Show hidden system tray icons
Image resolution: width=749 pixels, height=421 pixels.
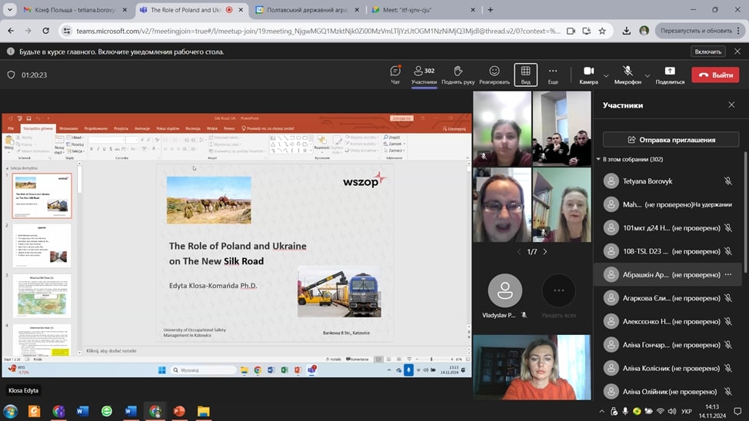click(602, 411)
